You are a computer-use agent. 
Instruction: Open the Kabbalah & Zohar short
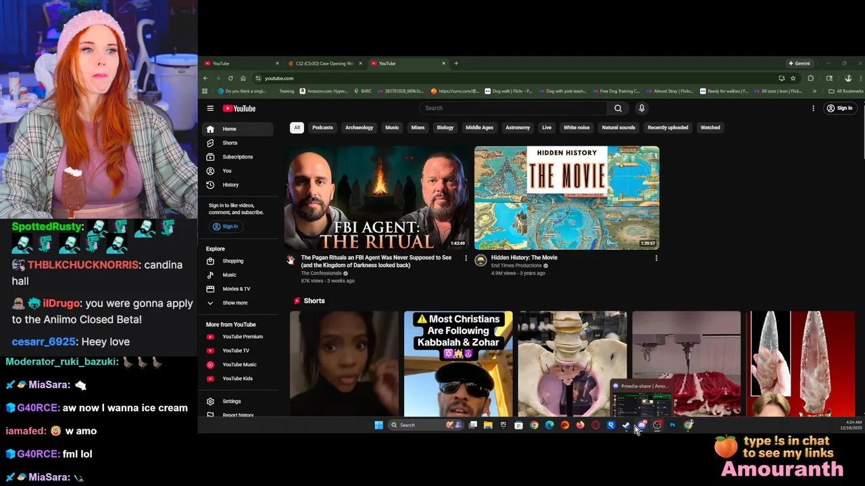click(x=458, y=364)
